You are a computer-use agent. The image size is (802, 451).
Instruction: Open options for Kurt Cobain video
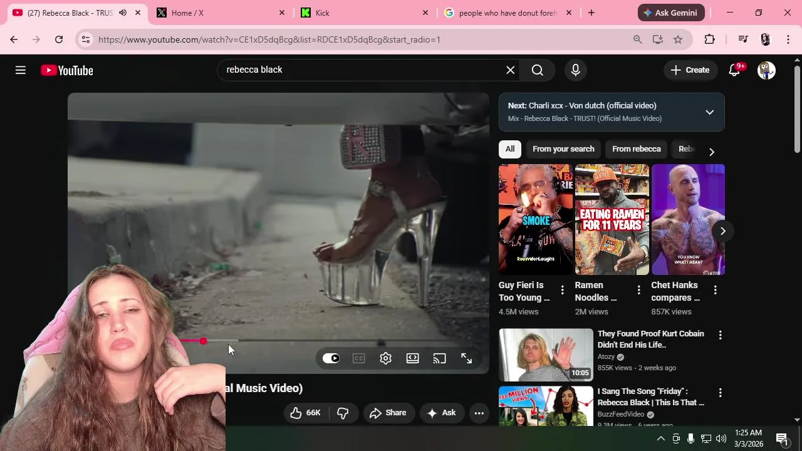click(x=720, y=335)
